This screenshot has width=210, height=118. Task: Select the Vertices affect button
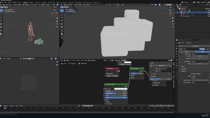(x=187, y=52)
